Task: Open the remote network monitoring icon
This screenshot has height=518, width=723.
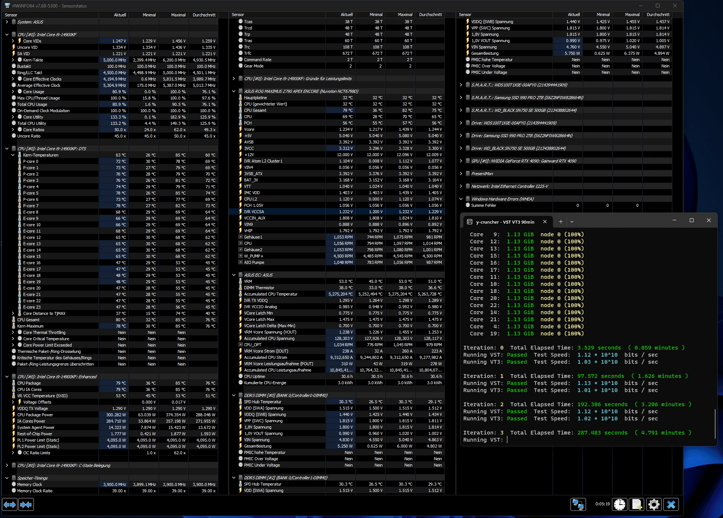Action: pyautogui.click(x=578, y=505)
